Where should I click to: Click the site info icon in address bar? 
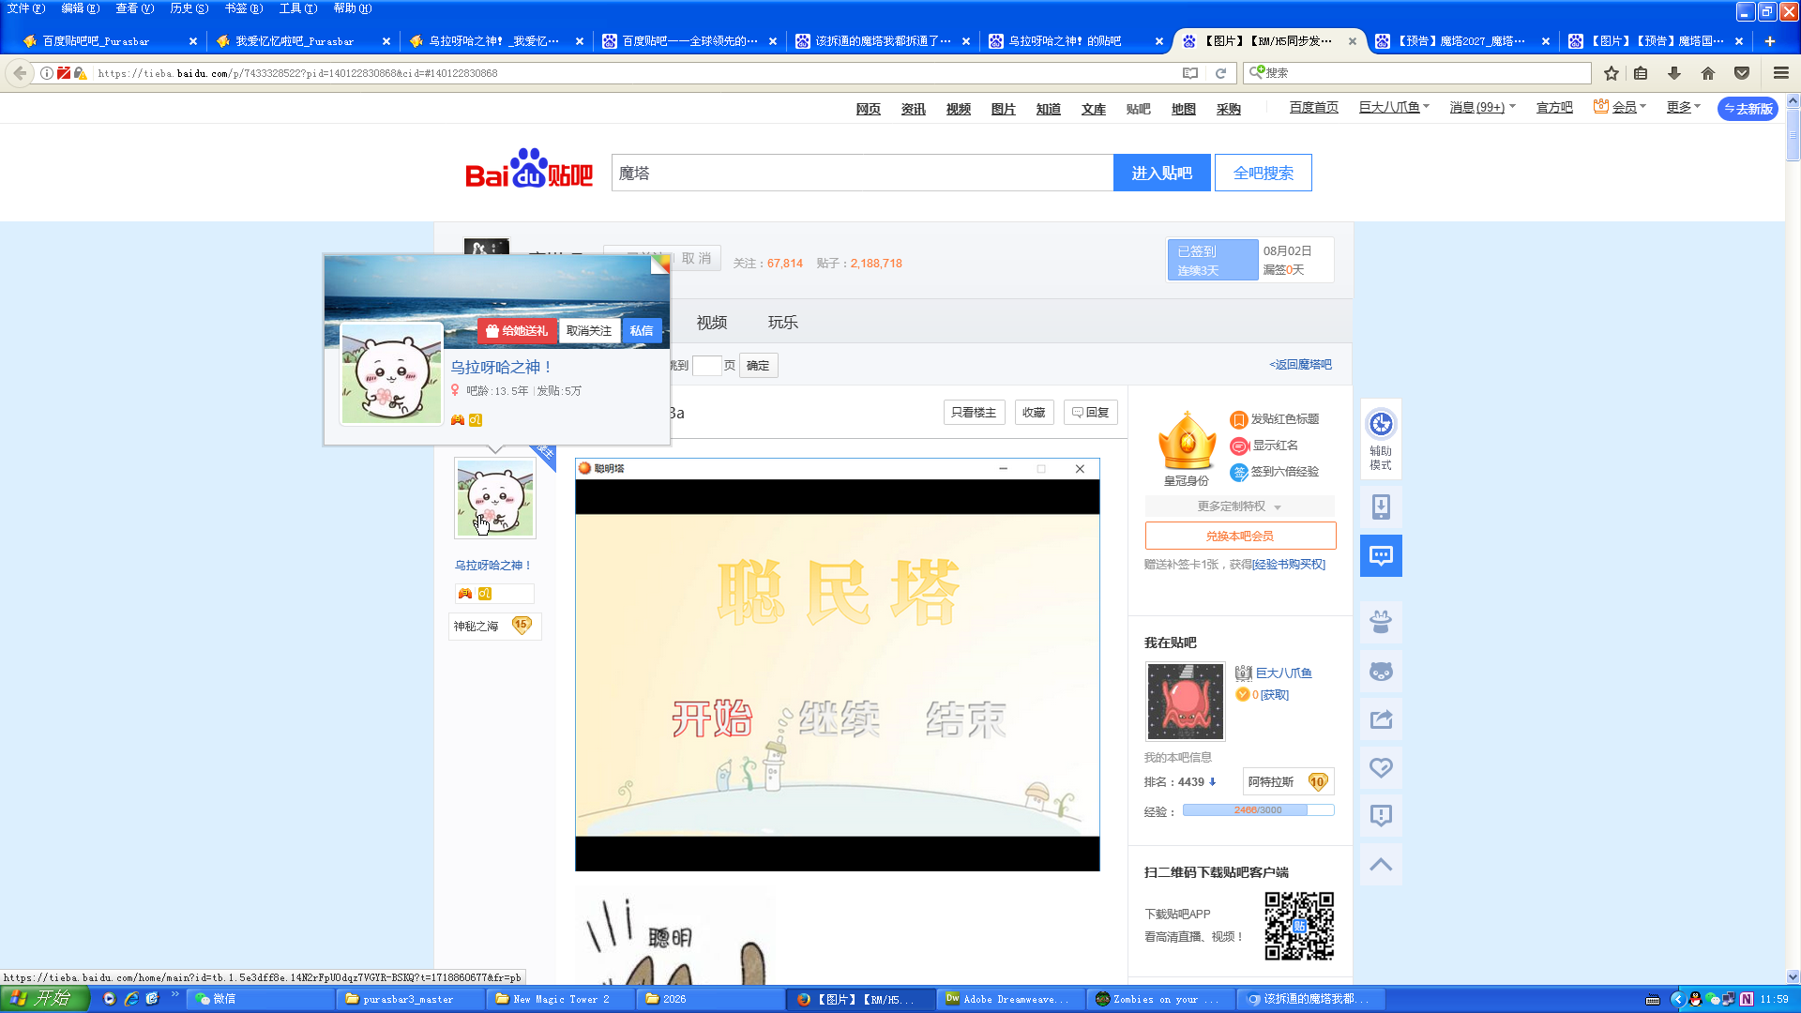tap(46, 73)
